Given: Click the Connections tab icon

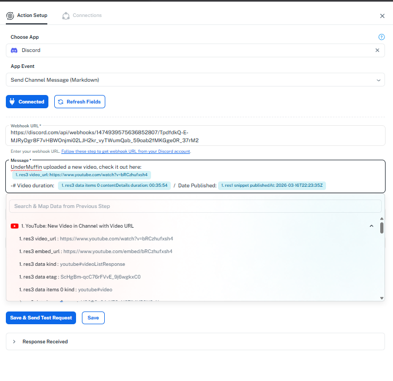Looking at the screenshot, I should click(66, 16).
